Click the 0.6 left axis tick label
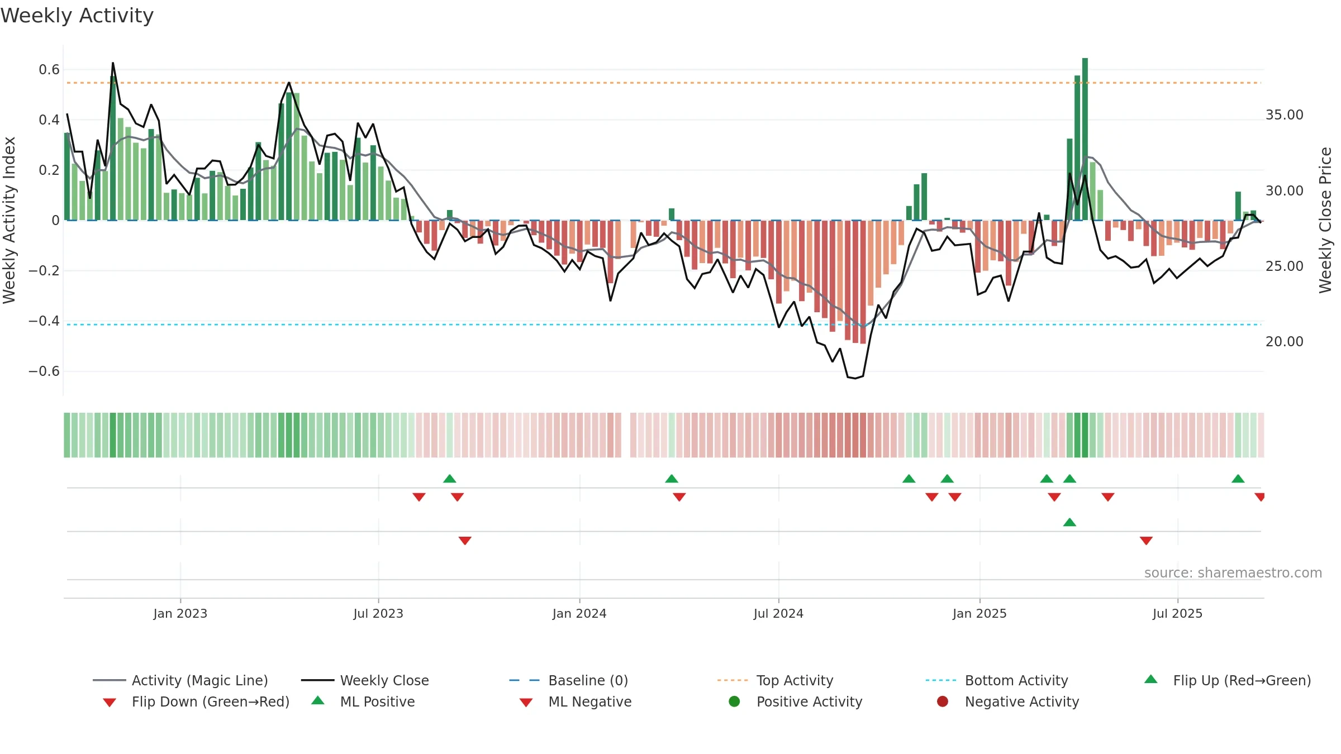This screenshot has height=754, width=1341. (49, 70)
